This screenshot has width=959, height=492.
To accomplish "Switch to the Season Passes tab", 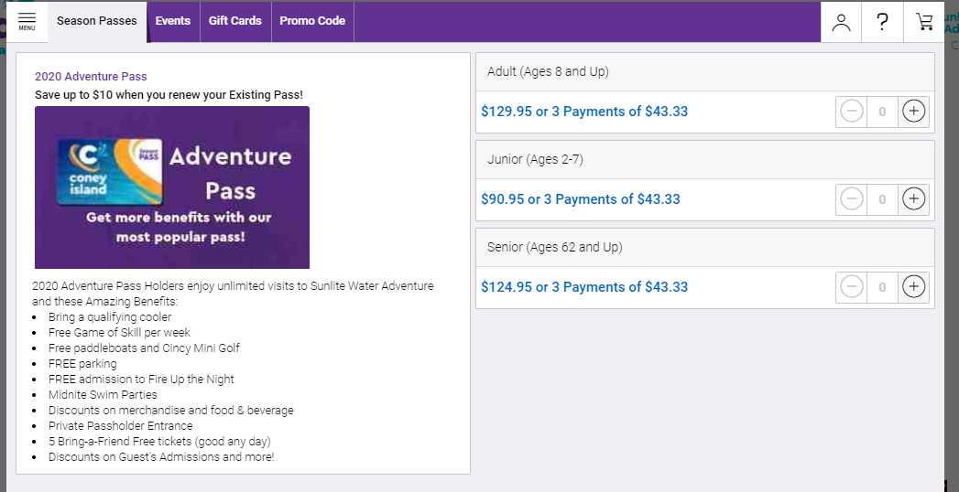I will [x=97, y=21].
